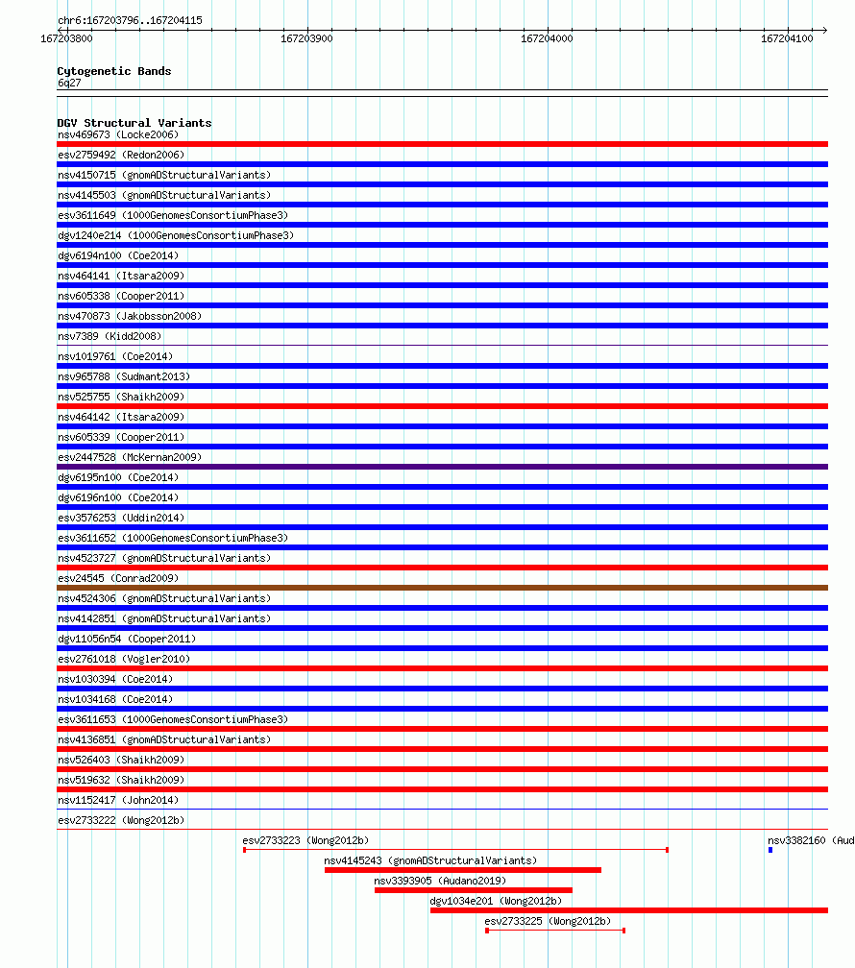Image resolution: width=855 pixels, height=968 pixels.
Task: Select the dgv6194n100 (Coe2014) label
Action: point(118,255)
